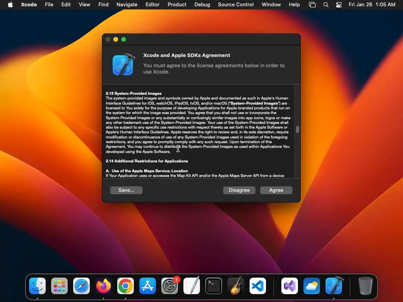
Task: Click the text 'developed using the Apple Software.'
Action: tap(138, 152)
